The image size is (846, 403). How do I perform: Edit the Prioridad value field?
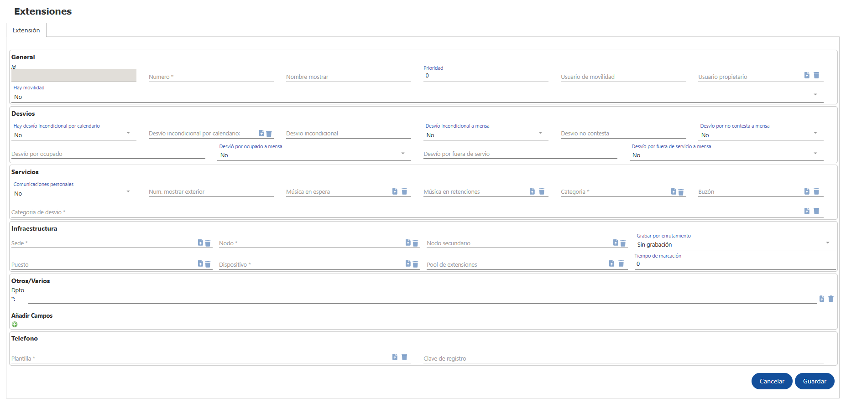(486, 76)
